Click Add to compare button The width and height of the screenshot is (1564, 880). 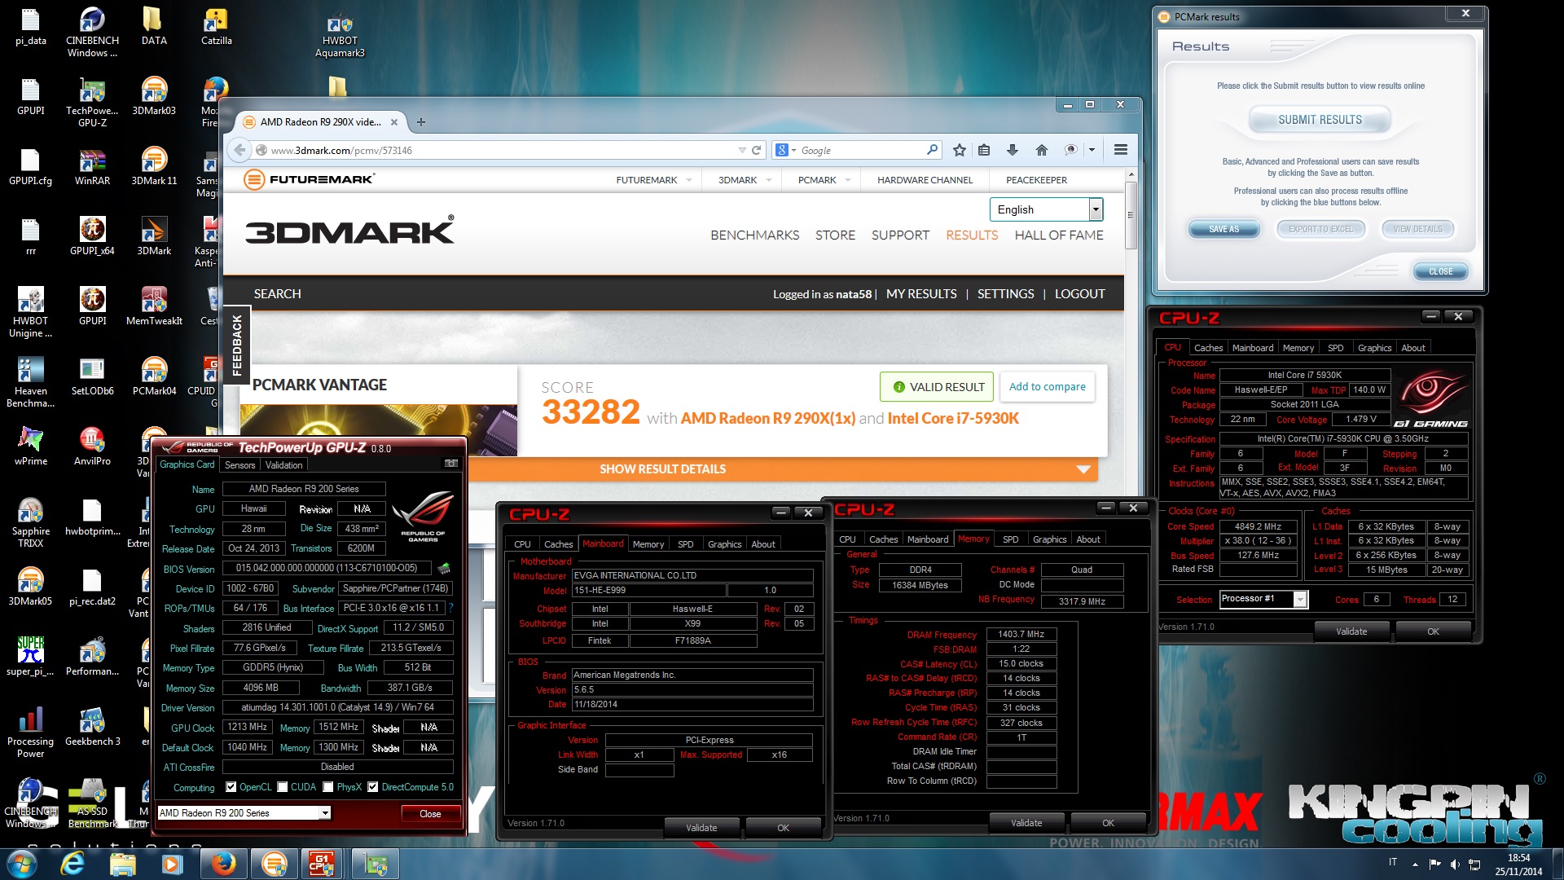coord(1048,386)
